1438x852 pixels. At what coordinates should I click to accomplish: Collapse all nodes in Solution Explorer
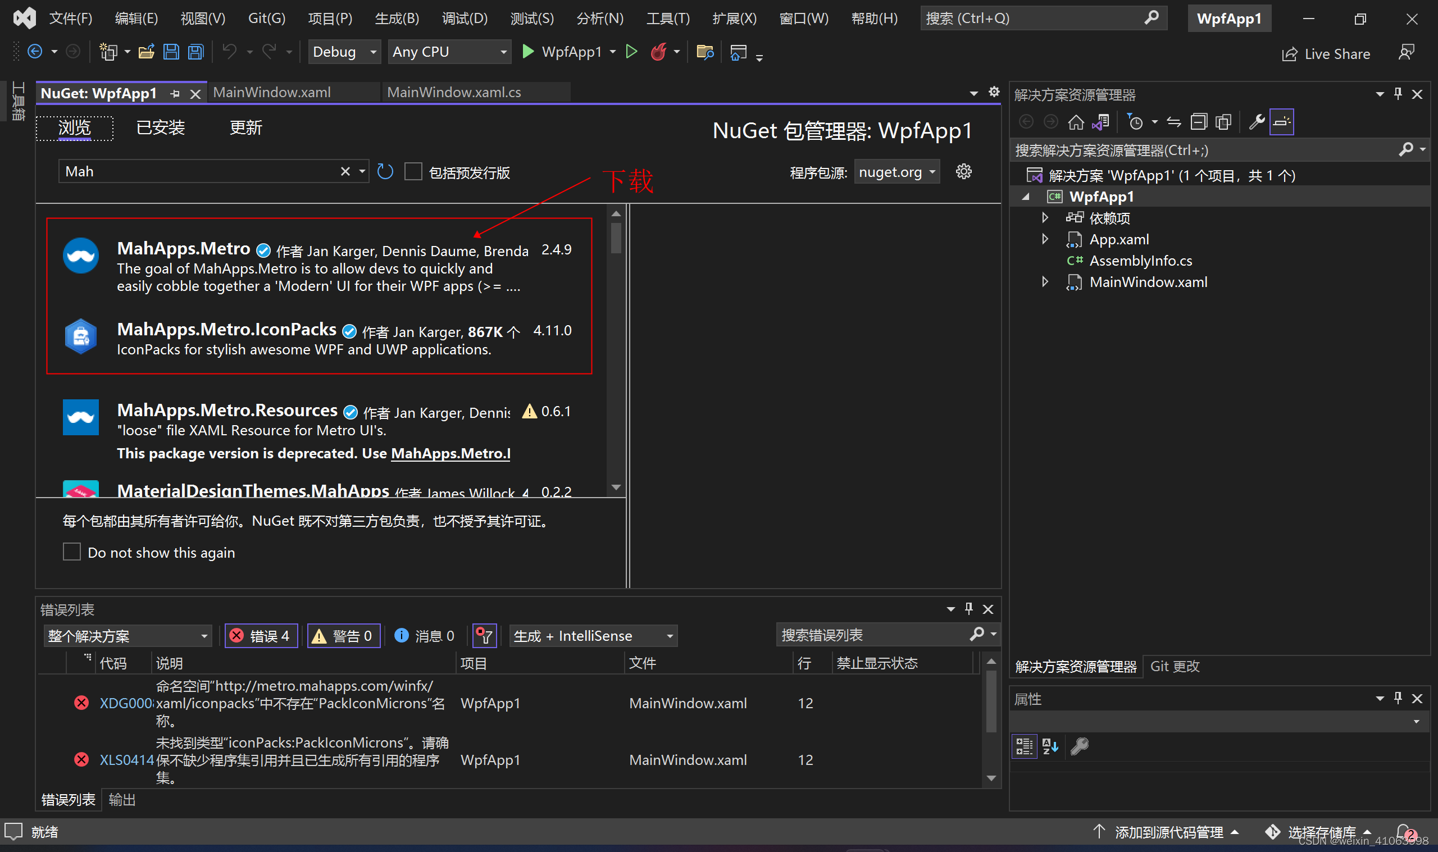tap(1199, 121)
